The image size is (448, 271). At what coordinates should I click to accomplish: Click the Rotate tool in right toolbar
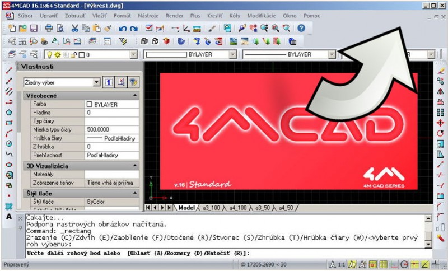point(440,133)
